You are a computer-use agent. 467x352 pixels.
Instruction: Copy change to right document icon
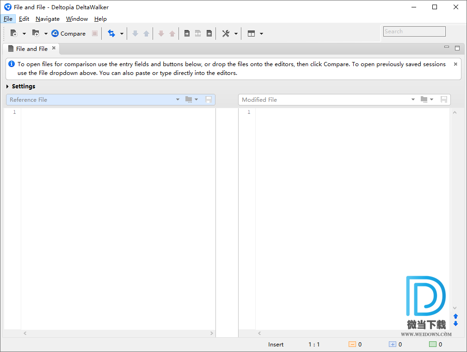(x=187, y=33)
